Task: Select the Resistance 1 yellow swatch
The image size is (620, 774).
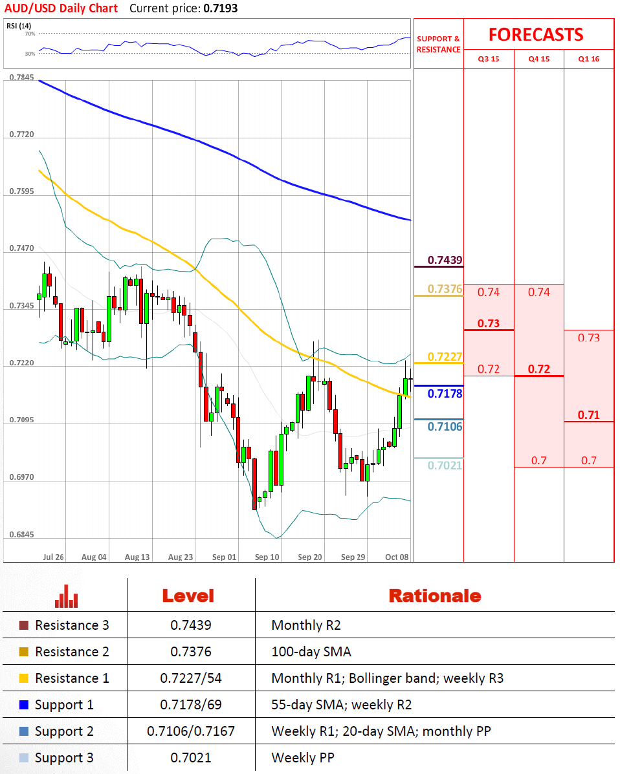Action: 24,678
